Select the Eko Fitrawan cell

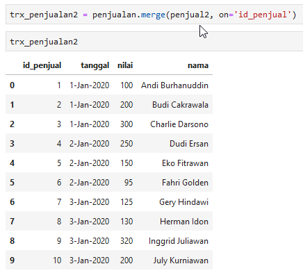(185, 163)
